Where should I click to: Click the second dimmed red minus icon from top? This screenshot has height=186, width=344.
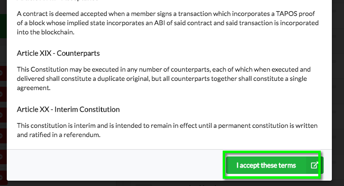click(x=1, y=94)
